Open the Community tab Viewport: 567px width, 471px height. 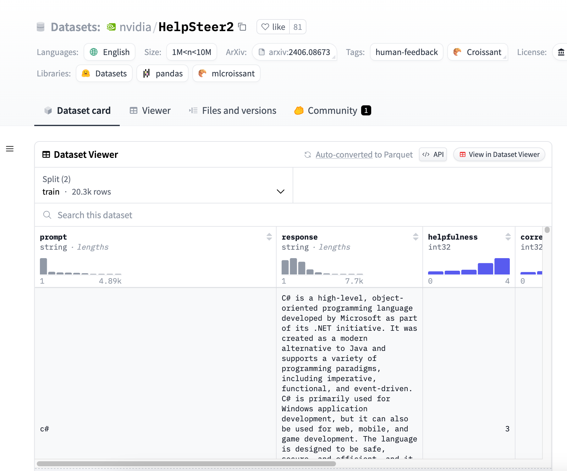pos(333,111)
